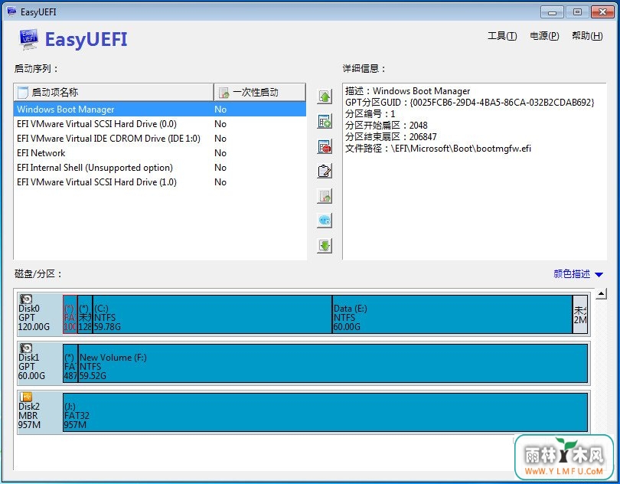
Task: Click the 启动项名称 column header
Action: click(113, 92)
